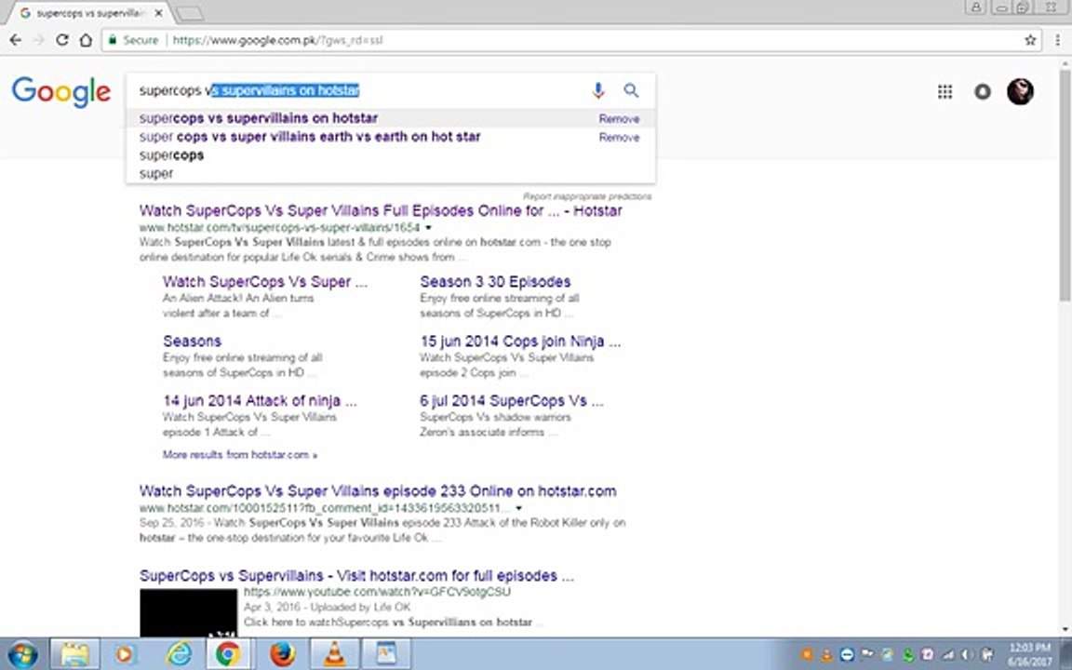1072x670 pixels.
Task: Open Windows Explorer from taskbar
Action: tap(74, 654)
